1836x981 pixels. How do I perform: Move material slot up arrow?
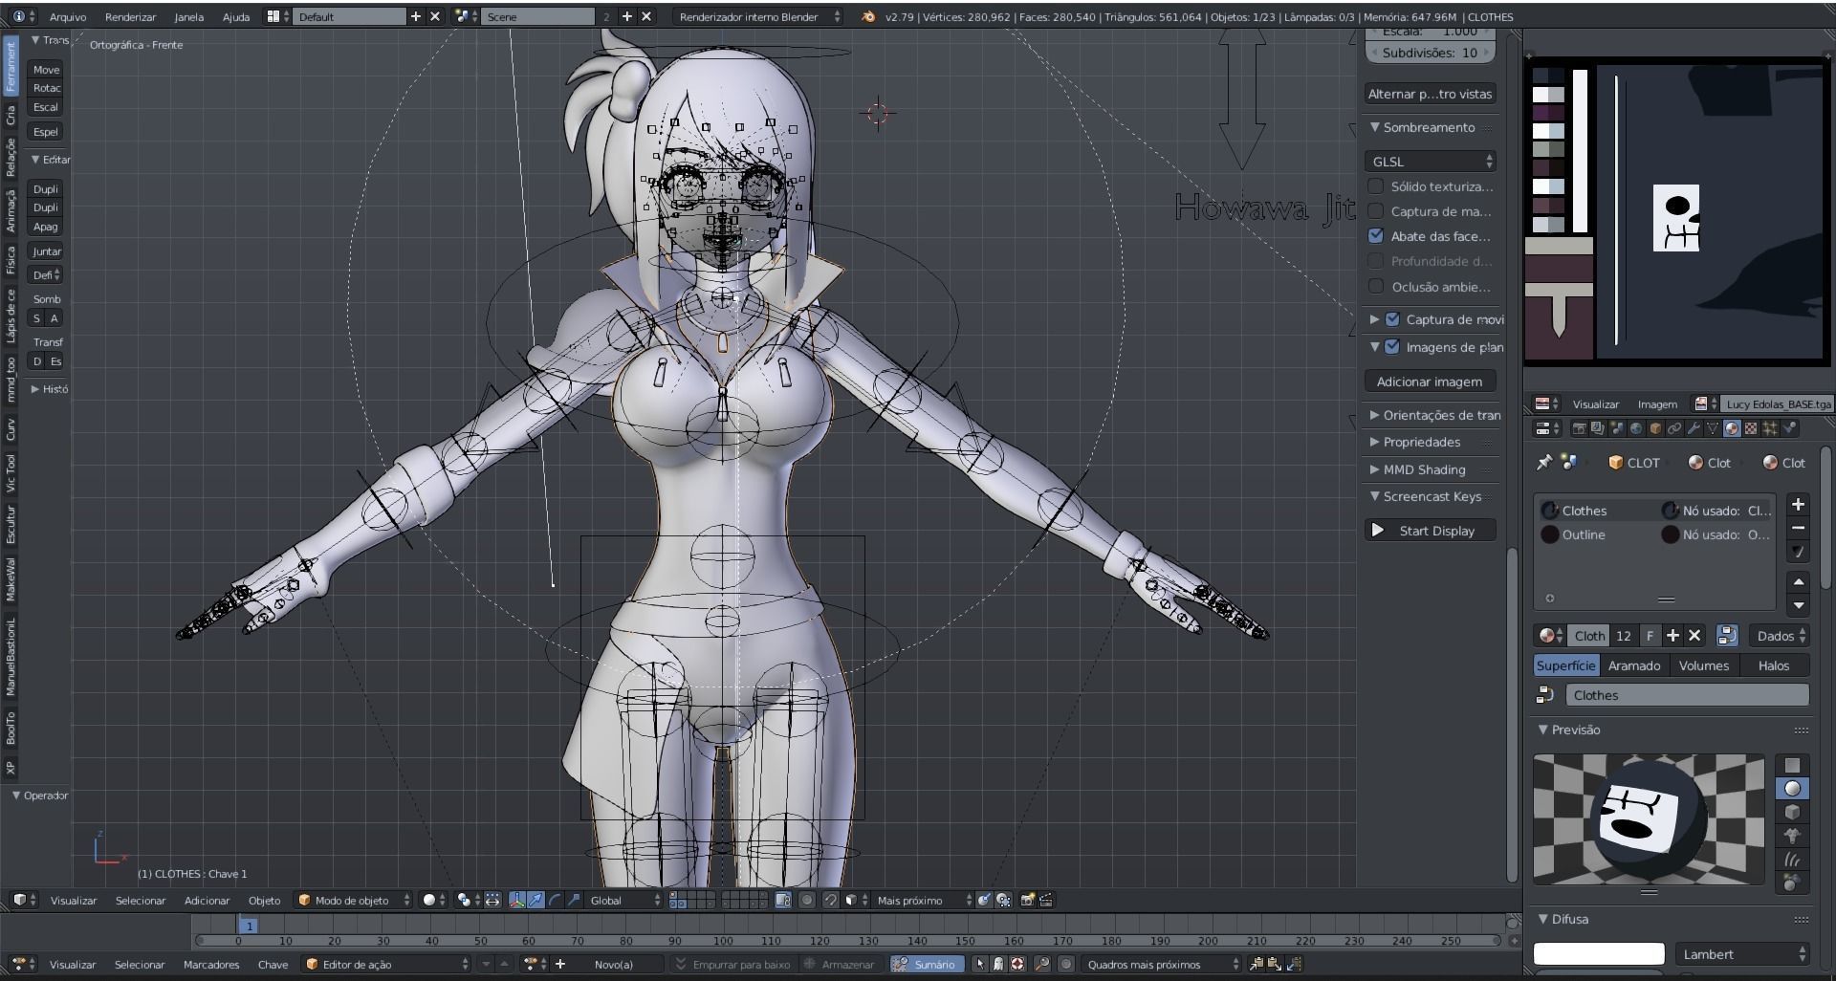pyautogui.click(x=1799, y=582)
